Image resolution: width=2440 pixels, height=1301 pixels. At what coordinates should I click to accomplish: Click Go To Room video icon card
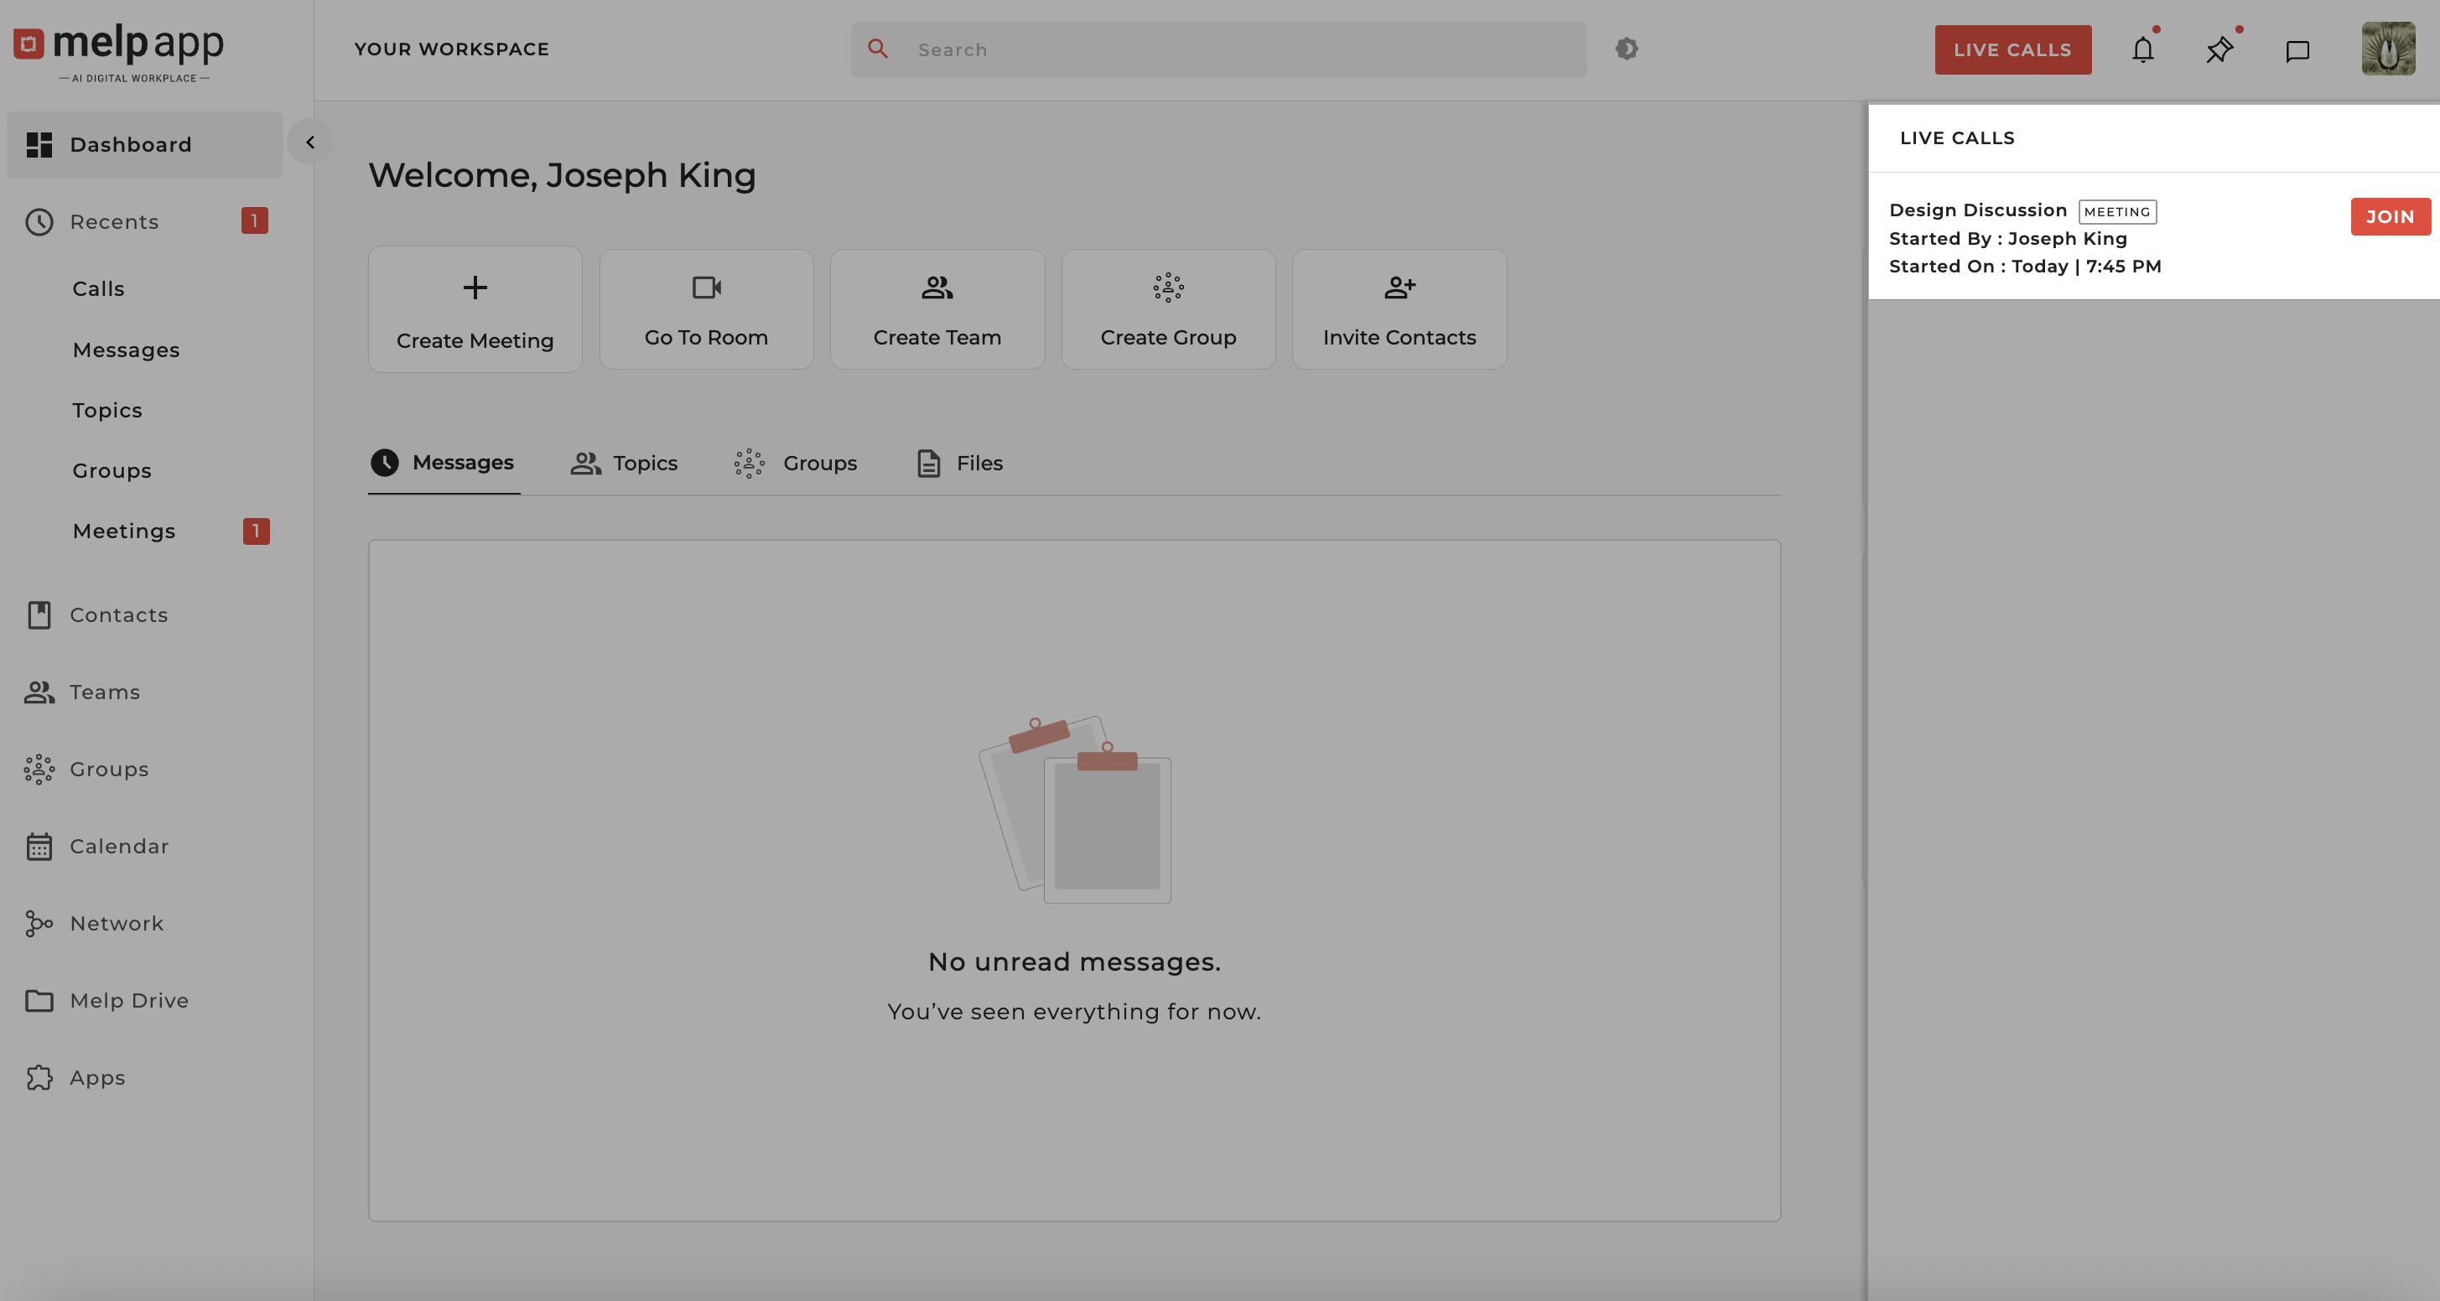pos(706,309)
